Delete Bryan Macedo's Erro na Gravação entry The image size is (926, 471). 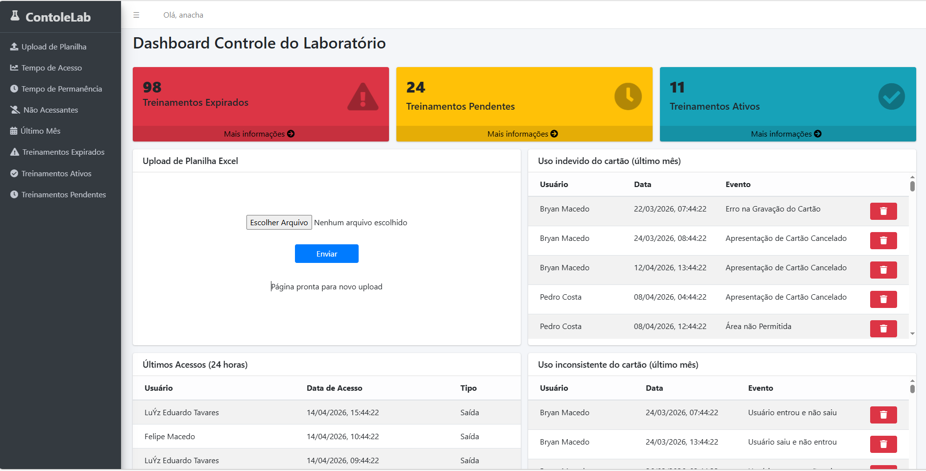tap(883, 211)
